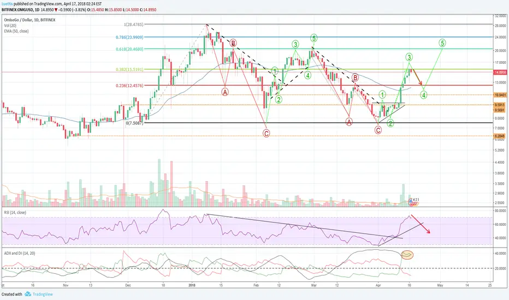
Task: Click the 0(7.5087) Fibonacci level label
Action: point(134,123)
